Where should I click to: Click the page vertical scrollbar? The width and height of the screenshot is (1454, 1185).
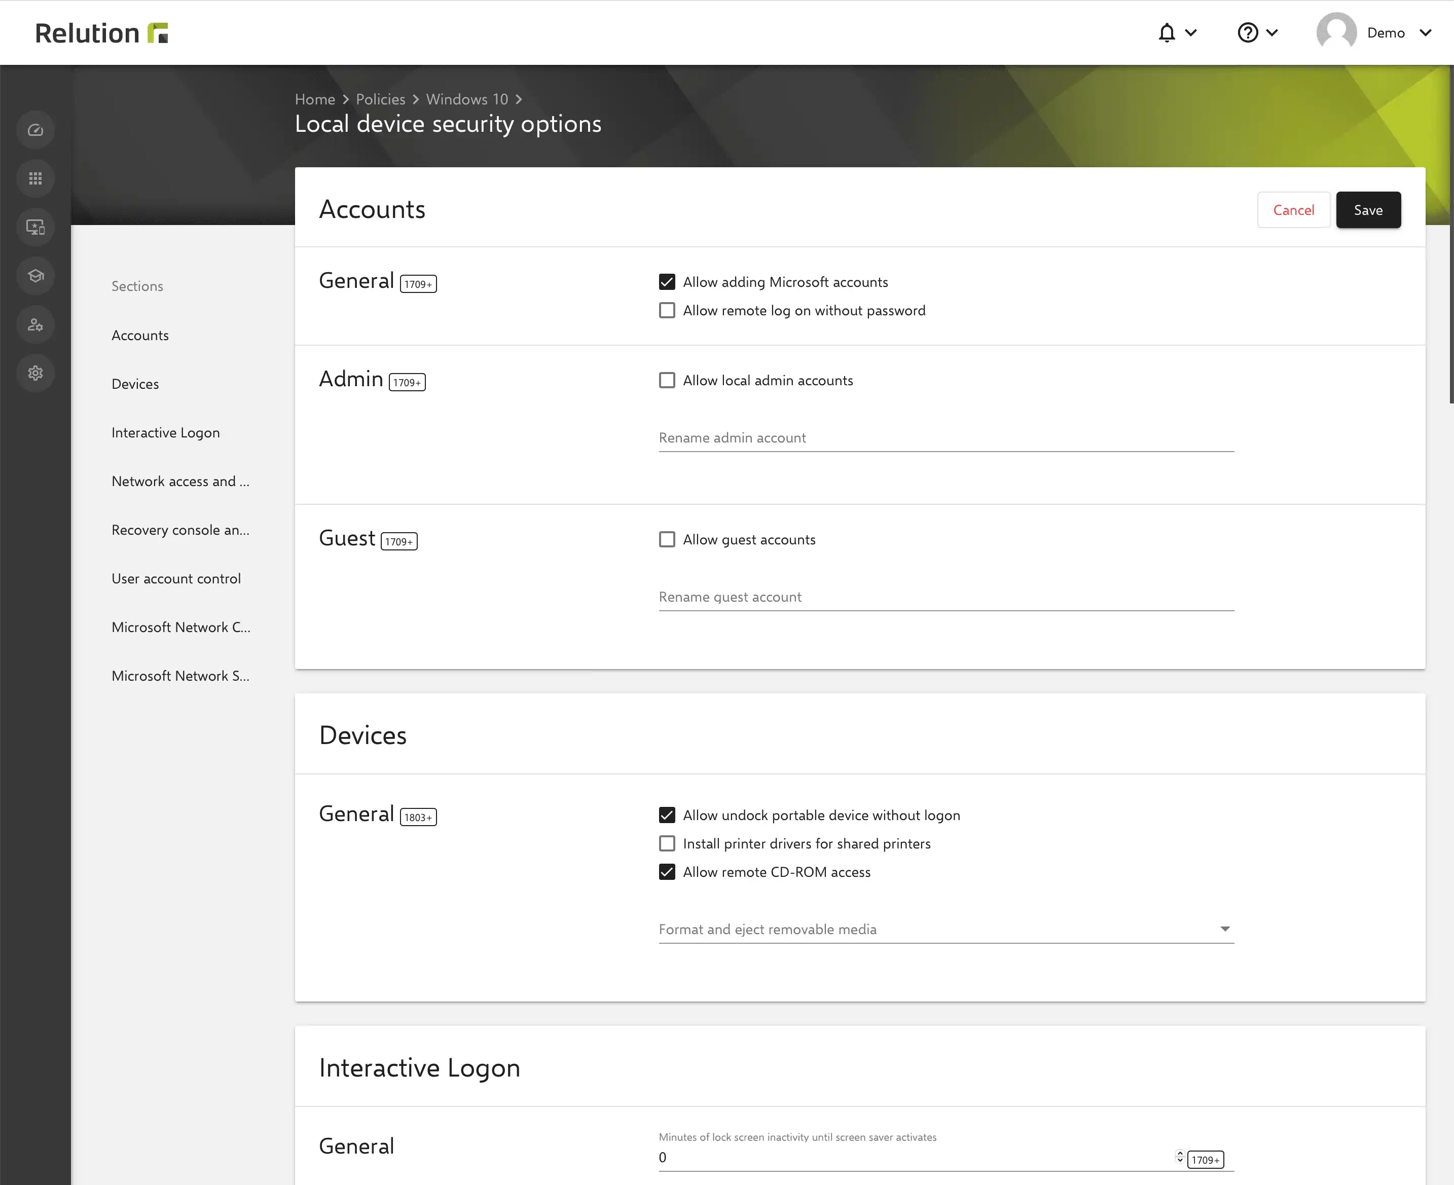point(1451,234)
